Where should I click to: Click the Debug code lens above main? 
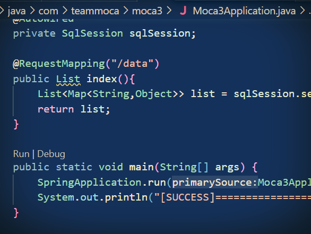pos(51,154)
